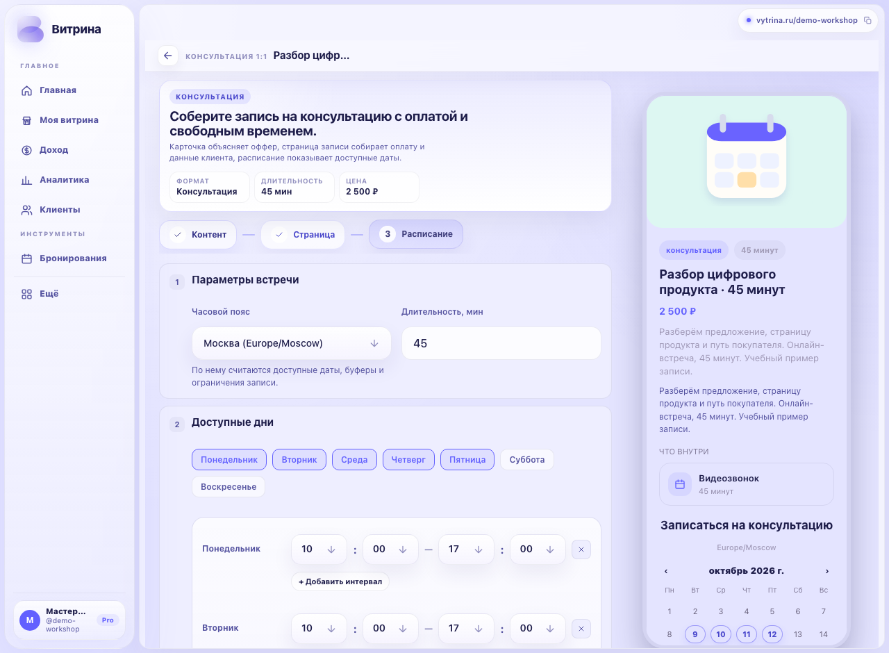This screenshot has width=889, height=653.
Task: Click the Бронирования calendar icon
Action: pos(26,258)
